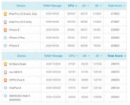
Task: Select the bottom table RAM+Storage header
Action: tap(53, 56)
